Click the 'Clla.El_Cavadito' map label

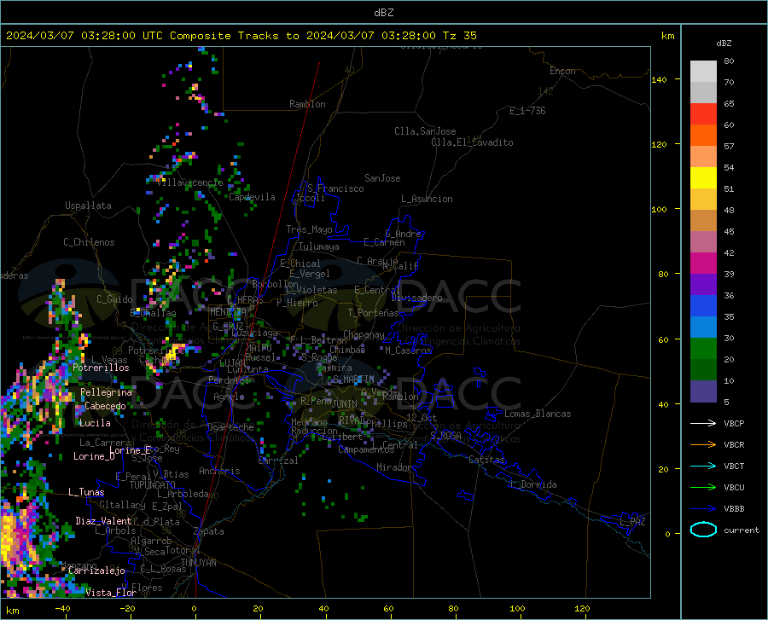[x=472, y=142]
